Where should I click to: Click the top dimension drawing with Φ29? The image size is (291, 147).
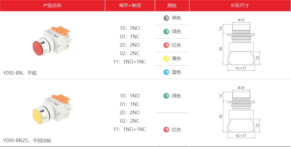(x=240, y=45)
